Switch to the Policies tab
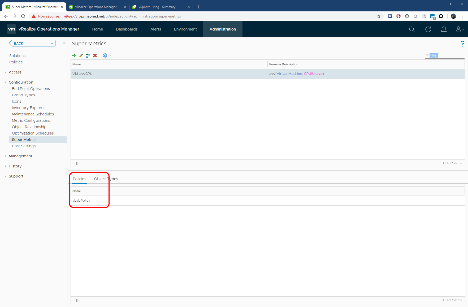This screenshot has width=468, height=307. (x=80, y=179)
